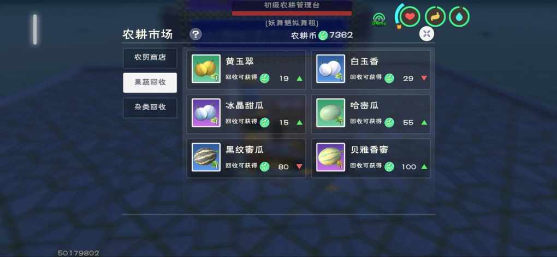Viewport: 557px width, 257px height.
Task: Open the question mark help icon
Action: [195, 34]
